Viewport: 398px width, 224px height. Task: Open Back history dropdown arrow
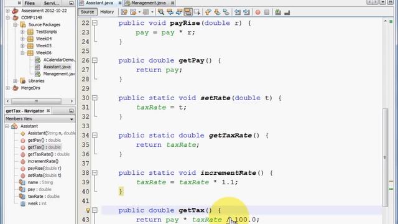[139, 12]
